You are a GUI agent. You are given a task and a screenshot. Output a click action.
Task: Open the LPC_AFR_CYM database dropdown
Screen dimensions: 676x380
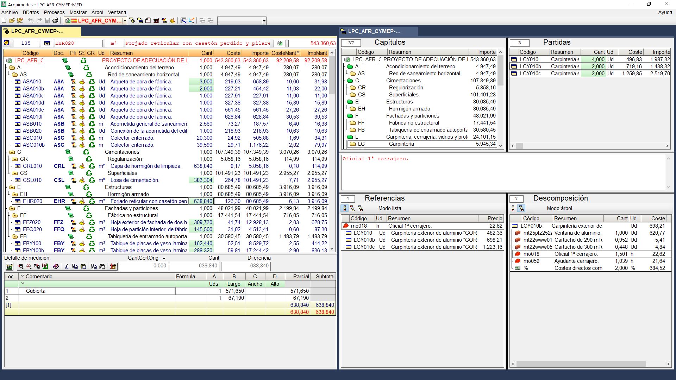click(x=125, y=21)
